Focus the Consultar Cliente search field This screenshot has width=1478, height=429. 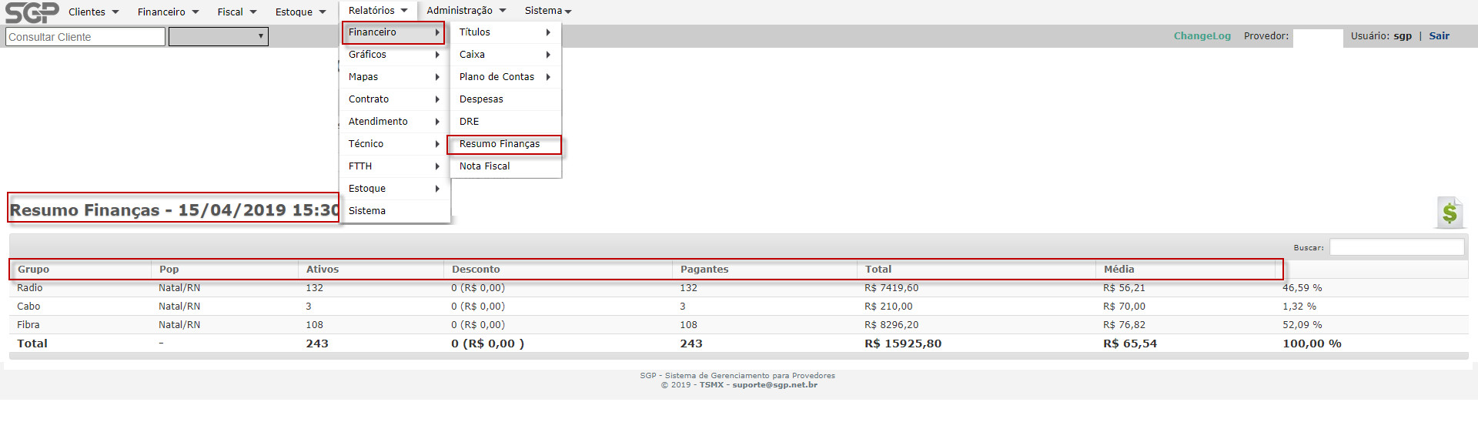[x=85, y=37]
